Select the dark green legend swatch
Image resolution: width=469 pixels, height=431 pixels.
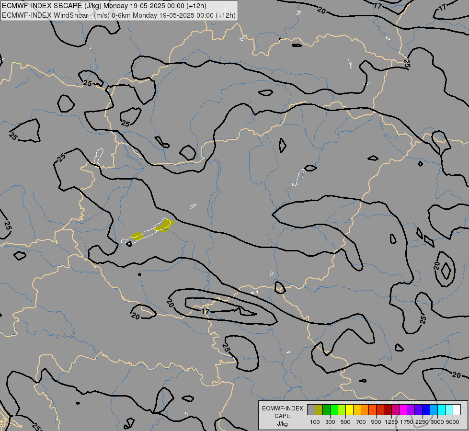(x=327, y=410)
